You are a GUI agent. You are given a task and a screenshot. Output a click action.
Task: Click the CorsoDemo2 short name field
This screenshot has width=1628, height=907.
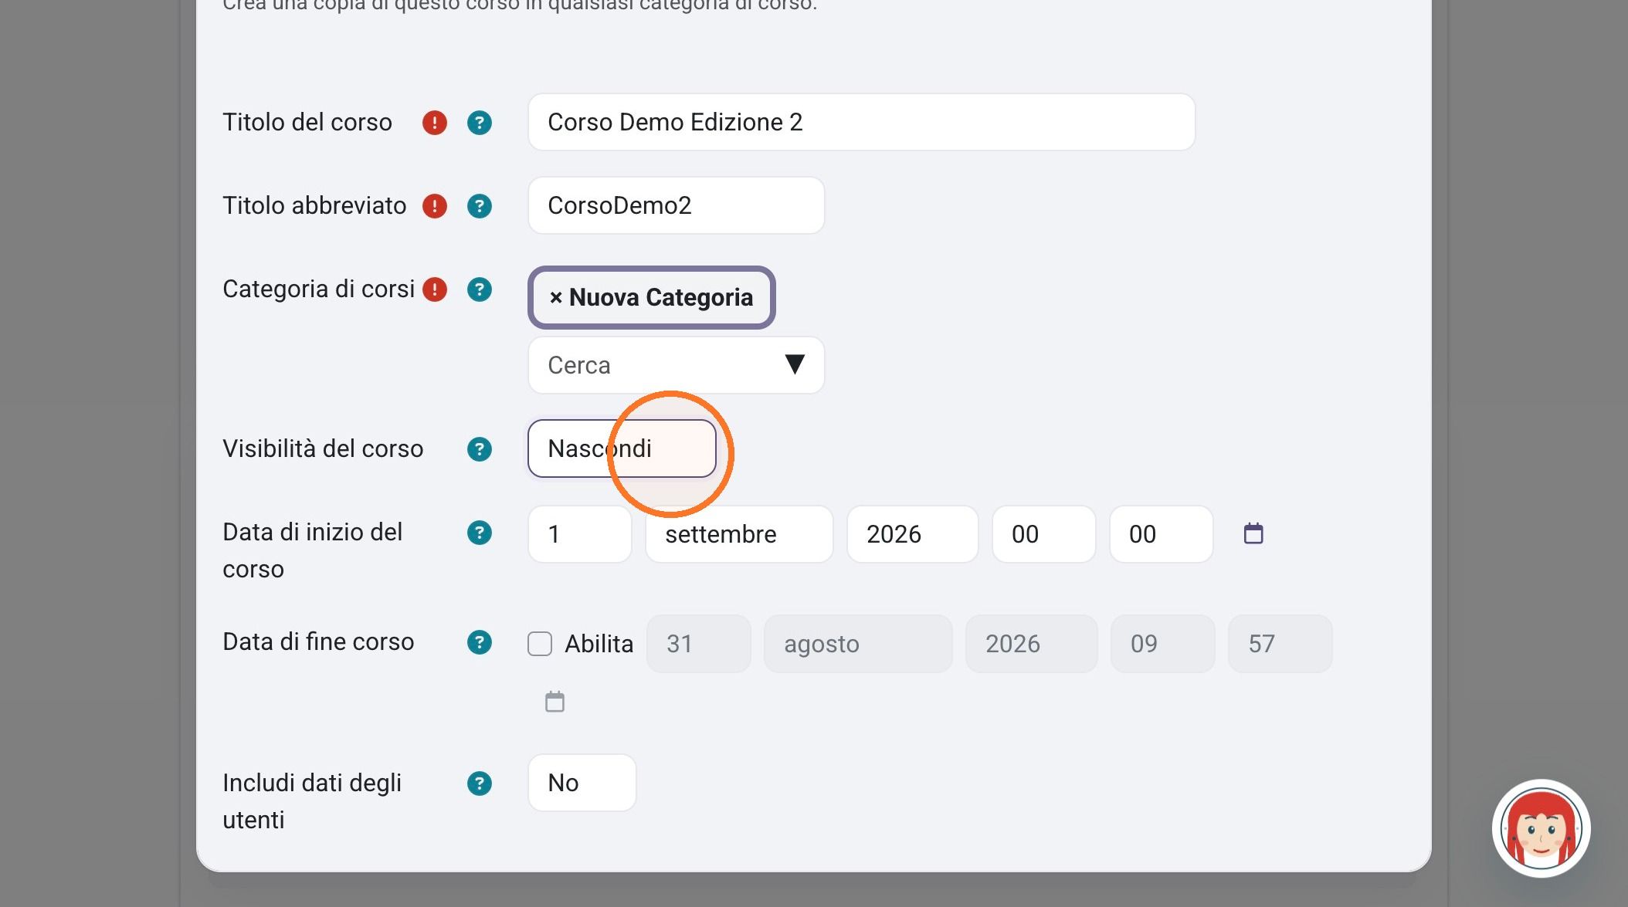(676, 205)
